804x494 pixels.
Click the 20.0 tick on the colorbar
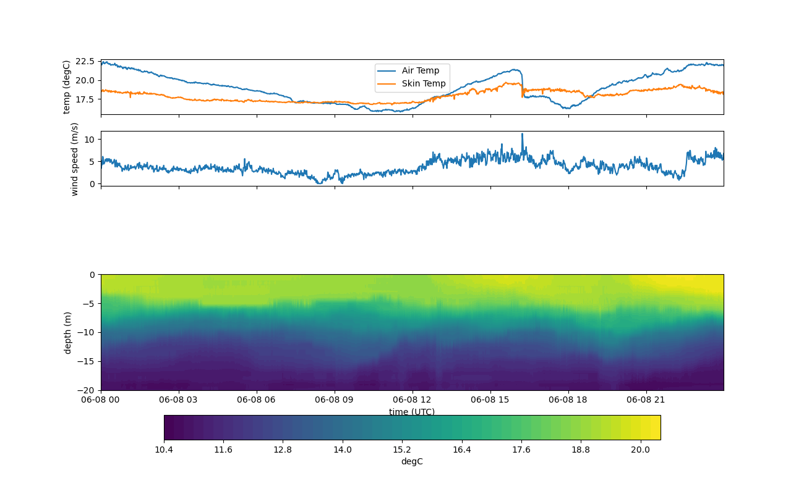point(640,450)
